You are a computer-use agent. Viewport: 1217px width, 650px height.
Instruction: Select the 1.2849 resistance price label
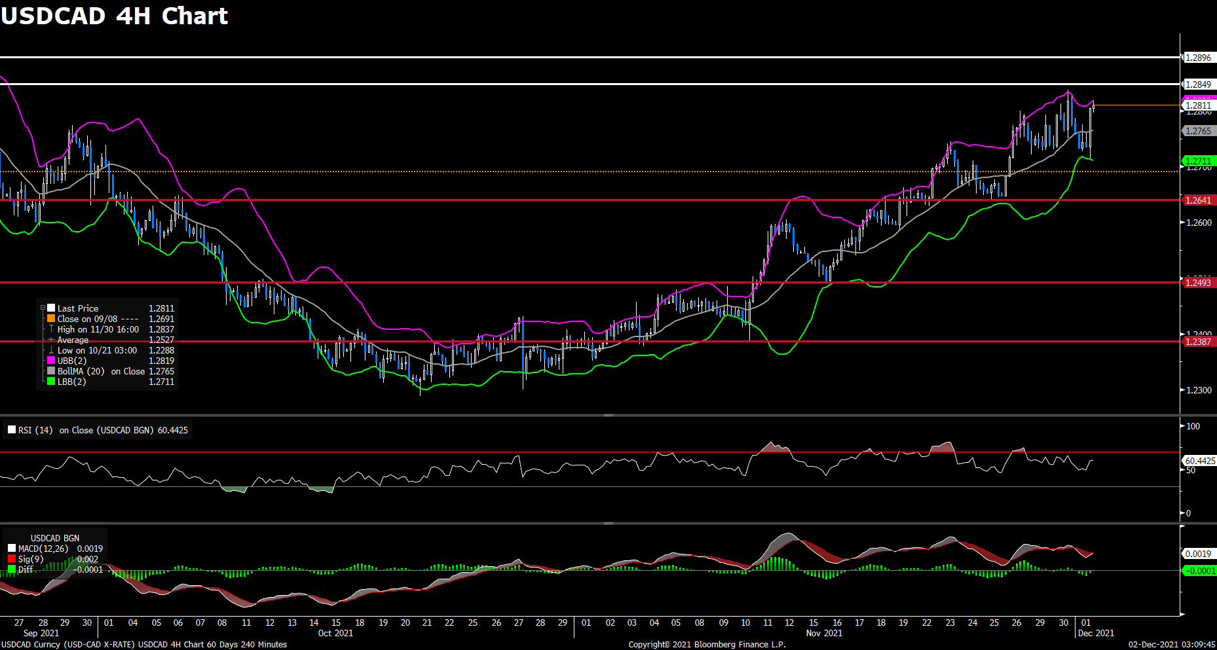pos(1199,84)
